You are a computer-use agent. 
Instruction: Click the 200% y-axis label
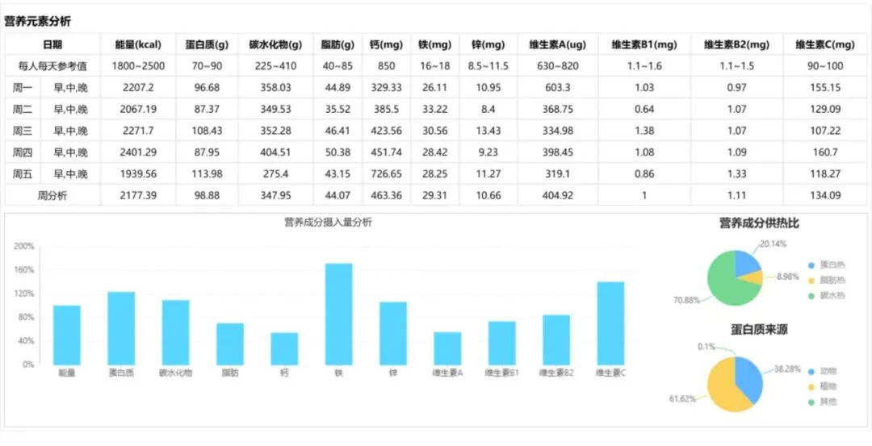click(24, 246)
